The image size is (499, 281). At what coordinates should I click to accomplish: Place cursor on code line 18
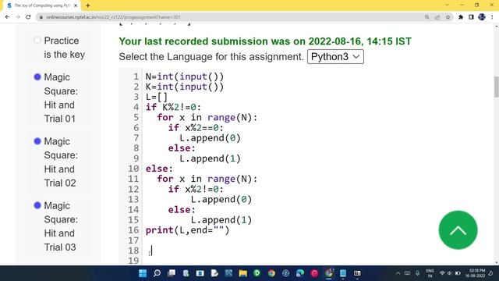click(151, 251)
